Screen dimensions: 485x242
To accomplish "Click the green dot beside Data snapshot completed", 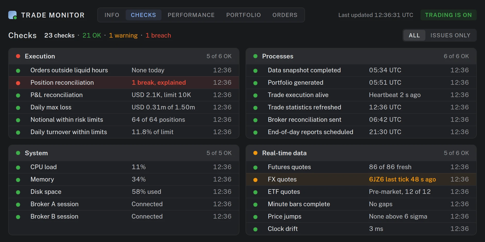I will tap(255, 71).
